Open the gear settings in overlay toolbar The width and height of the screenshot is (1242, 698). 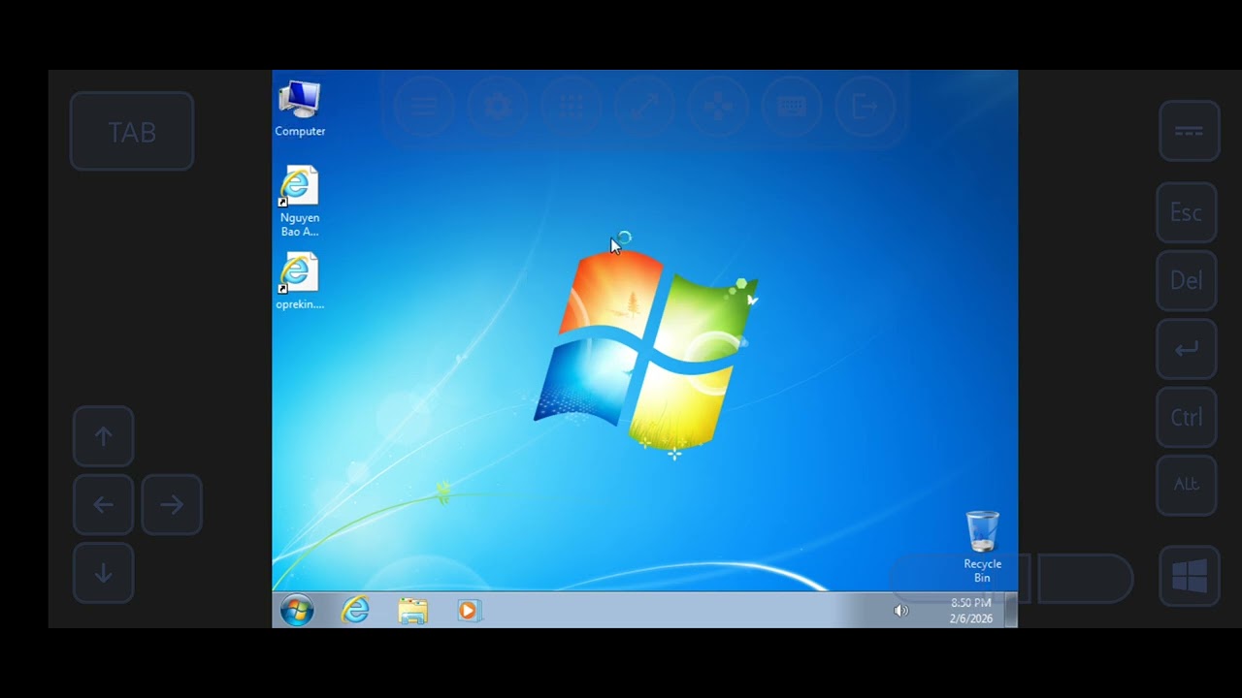coord(498,107)
